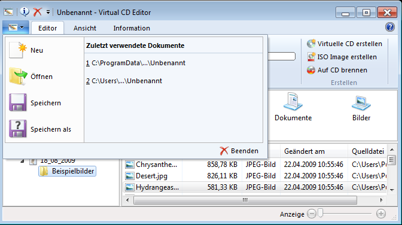Click the Desert.jpg image file icon

129,176
